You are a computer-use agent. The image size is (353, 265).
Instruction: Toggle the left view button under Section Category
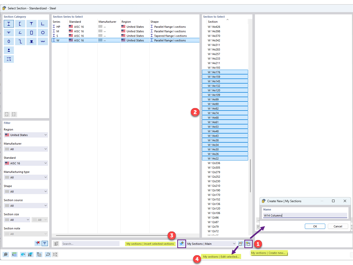(7, 114)
